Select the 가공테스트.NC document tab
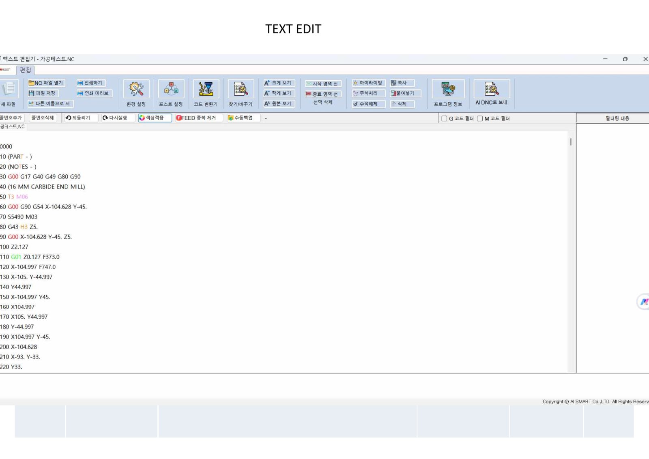This screenshot has height=459, width=649. [13, 127]
